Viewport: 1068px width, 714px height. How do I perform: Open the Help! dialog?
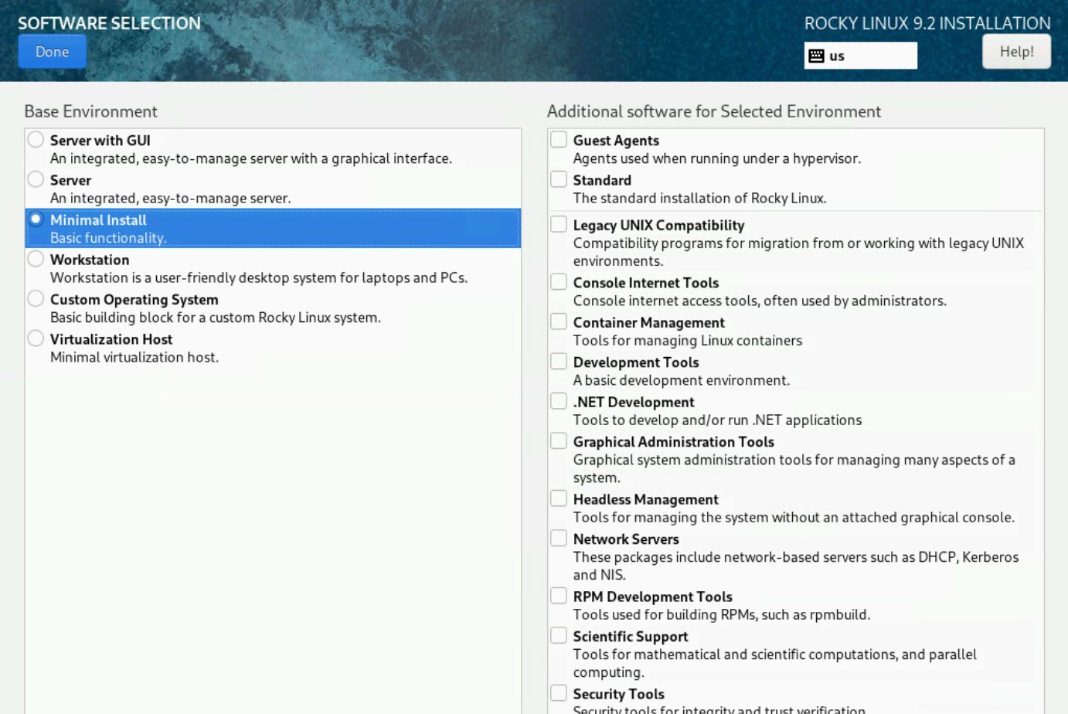pos(1016,51)
